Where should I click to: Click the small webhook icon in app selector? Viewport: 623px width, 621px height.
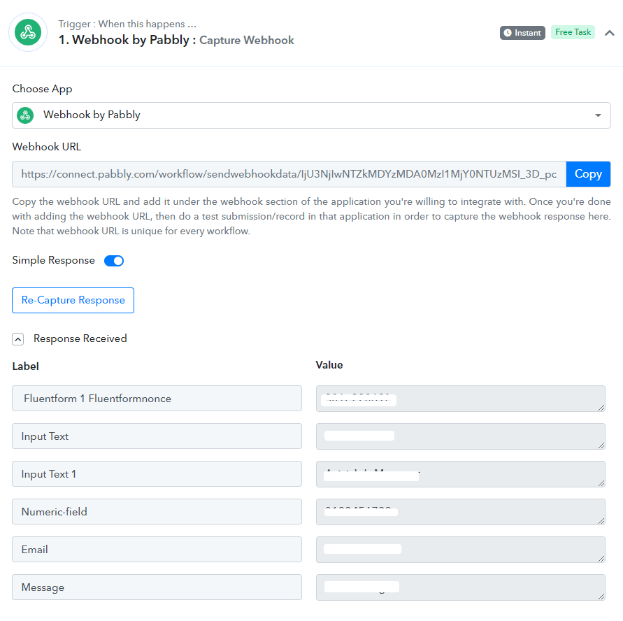click(25, 115)
